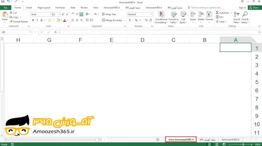Center text horizontally
This screenshot has width=262, height=146.
click(77, 20)
